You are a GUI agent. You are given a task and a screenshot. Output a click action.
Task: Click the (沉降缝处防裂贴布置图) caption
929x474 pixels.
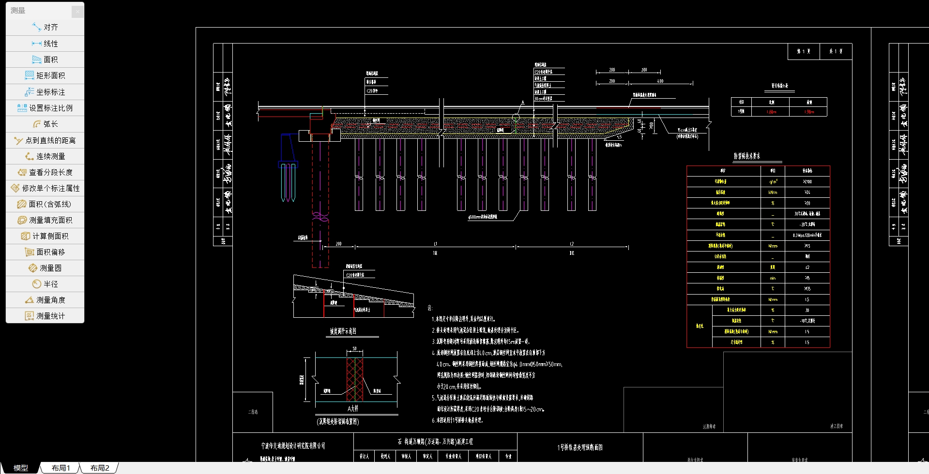(338, 421)
